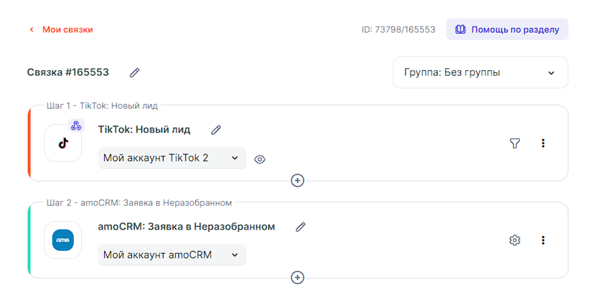Toggle the eye icon beside the TikTok account
Image resolution: width=602 pixels, height=306 pixels.
click(260, 160)
